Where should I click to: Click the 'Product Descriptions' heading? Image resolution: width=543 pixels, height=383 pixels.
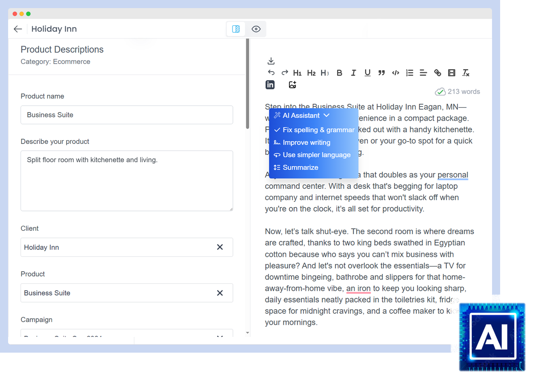62,49
